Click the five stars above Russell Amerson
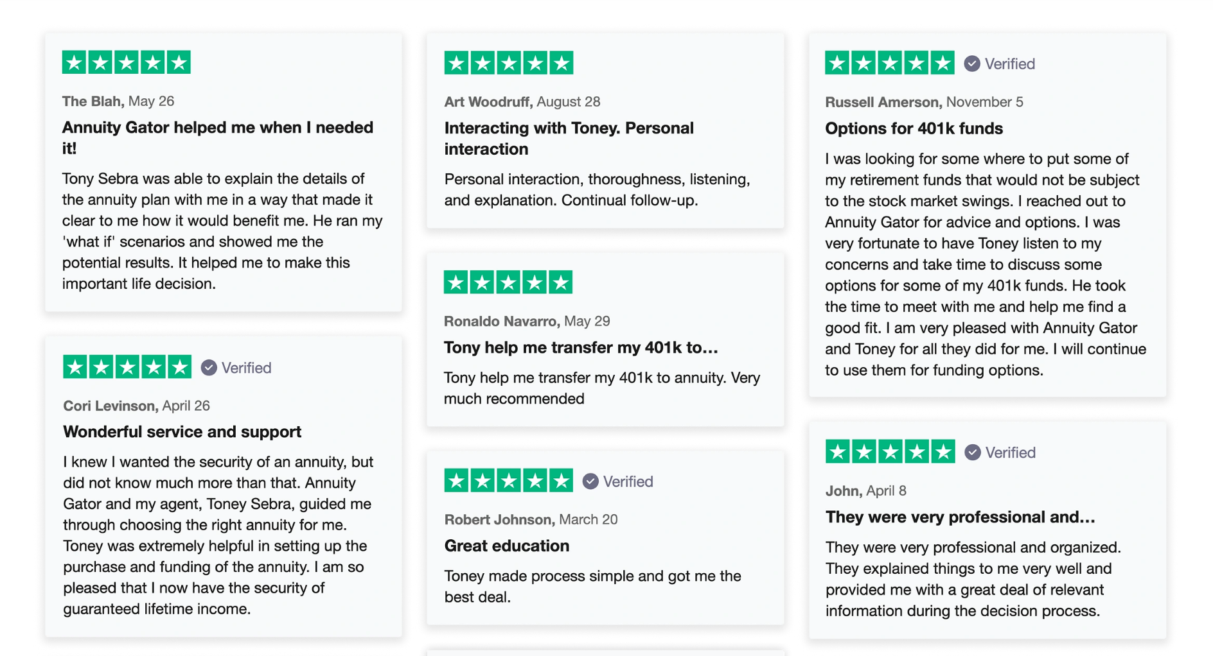This screenshot has height=656, width=1213. (x=890, y=63)
